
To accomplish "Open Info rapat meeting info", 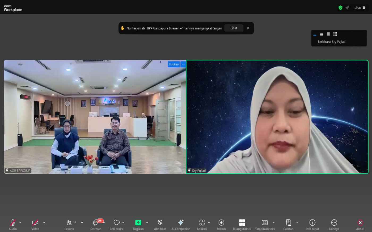I will (312, 224).
